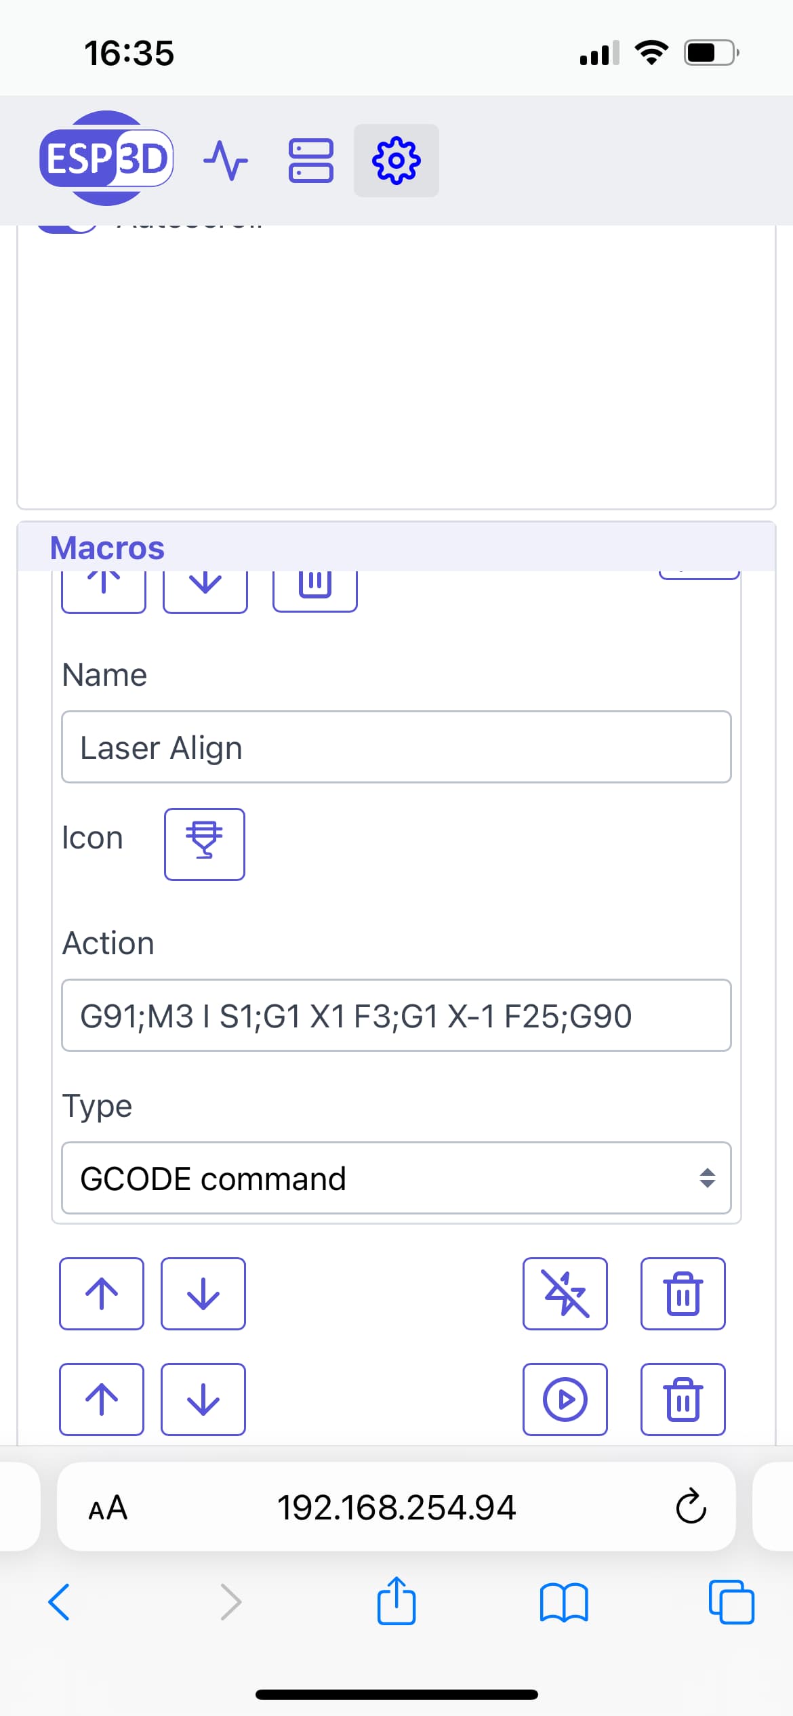793x1716 pixels.
Task: Focus the Laser Align name field
Action: 396,747
